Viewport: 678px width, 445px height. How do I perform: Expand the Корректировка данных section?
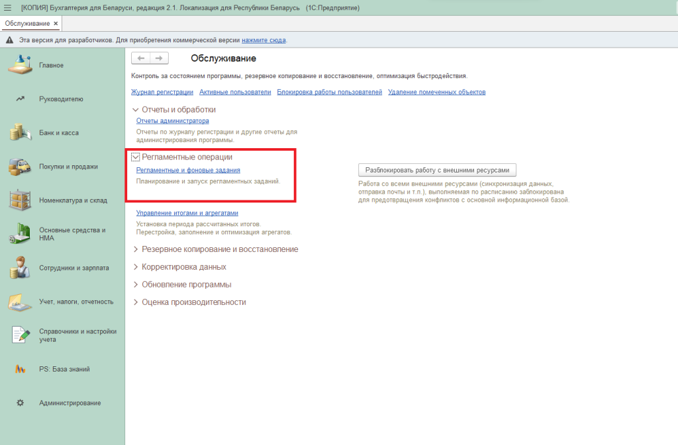point(136,267)
